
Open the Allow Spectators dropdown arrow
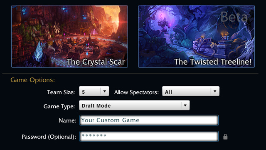click(x=215, y=91)
